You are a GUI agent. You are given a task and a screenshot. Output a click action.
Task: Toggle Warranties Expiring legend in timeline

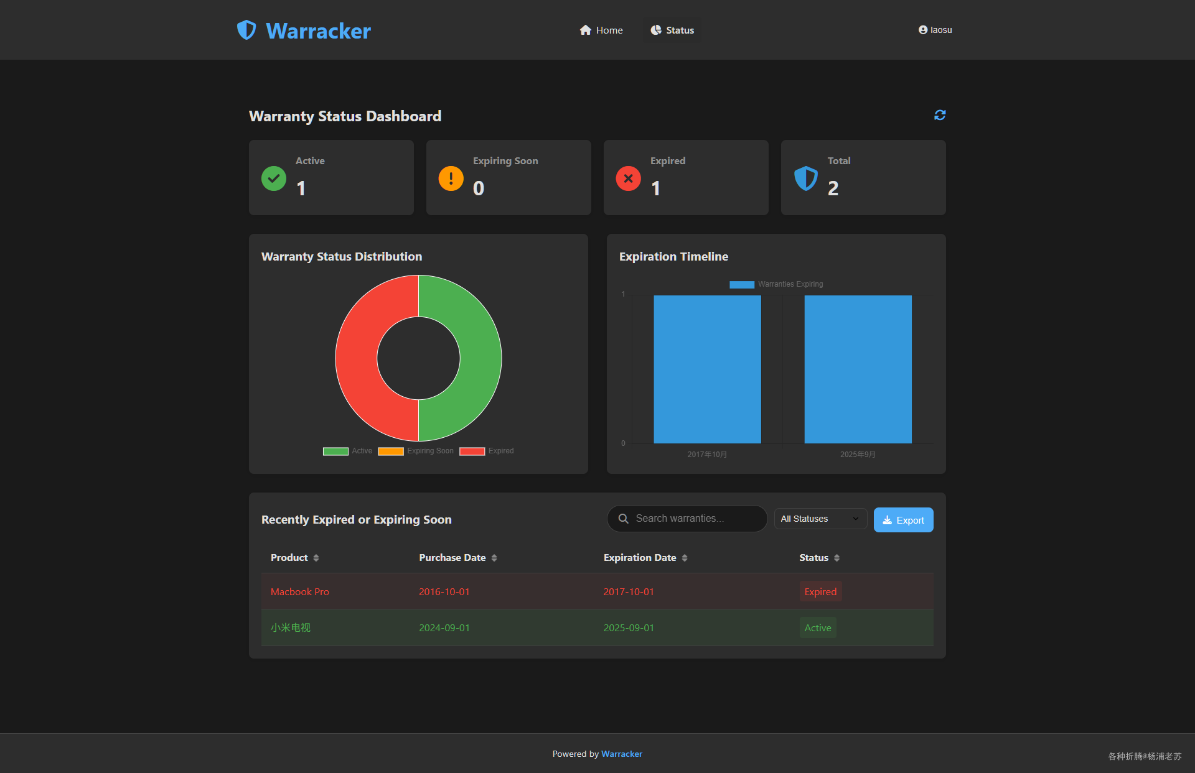pos(776,284)
